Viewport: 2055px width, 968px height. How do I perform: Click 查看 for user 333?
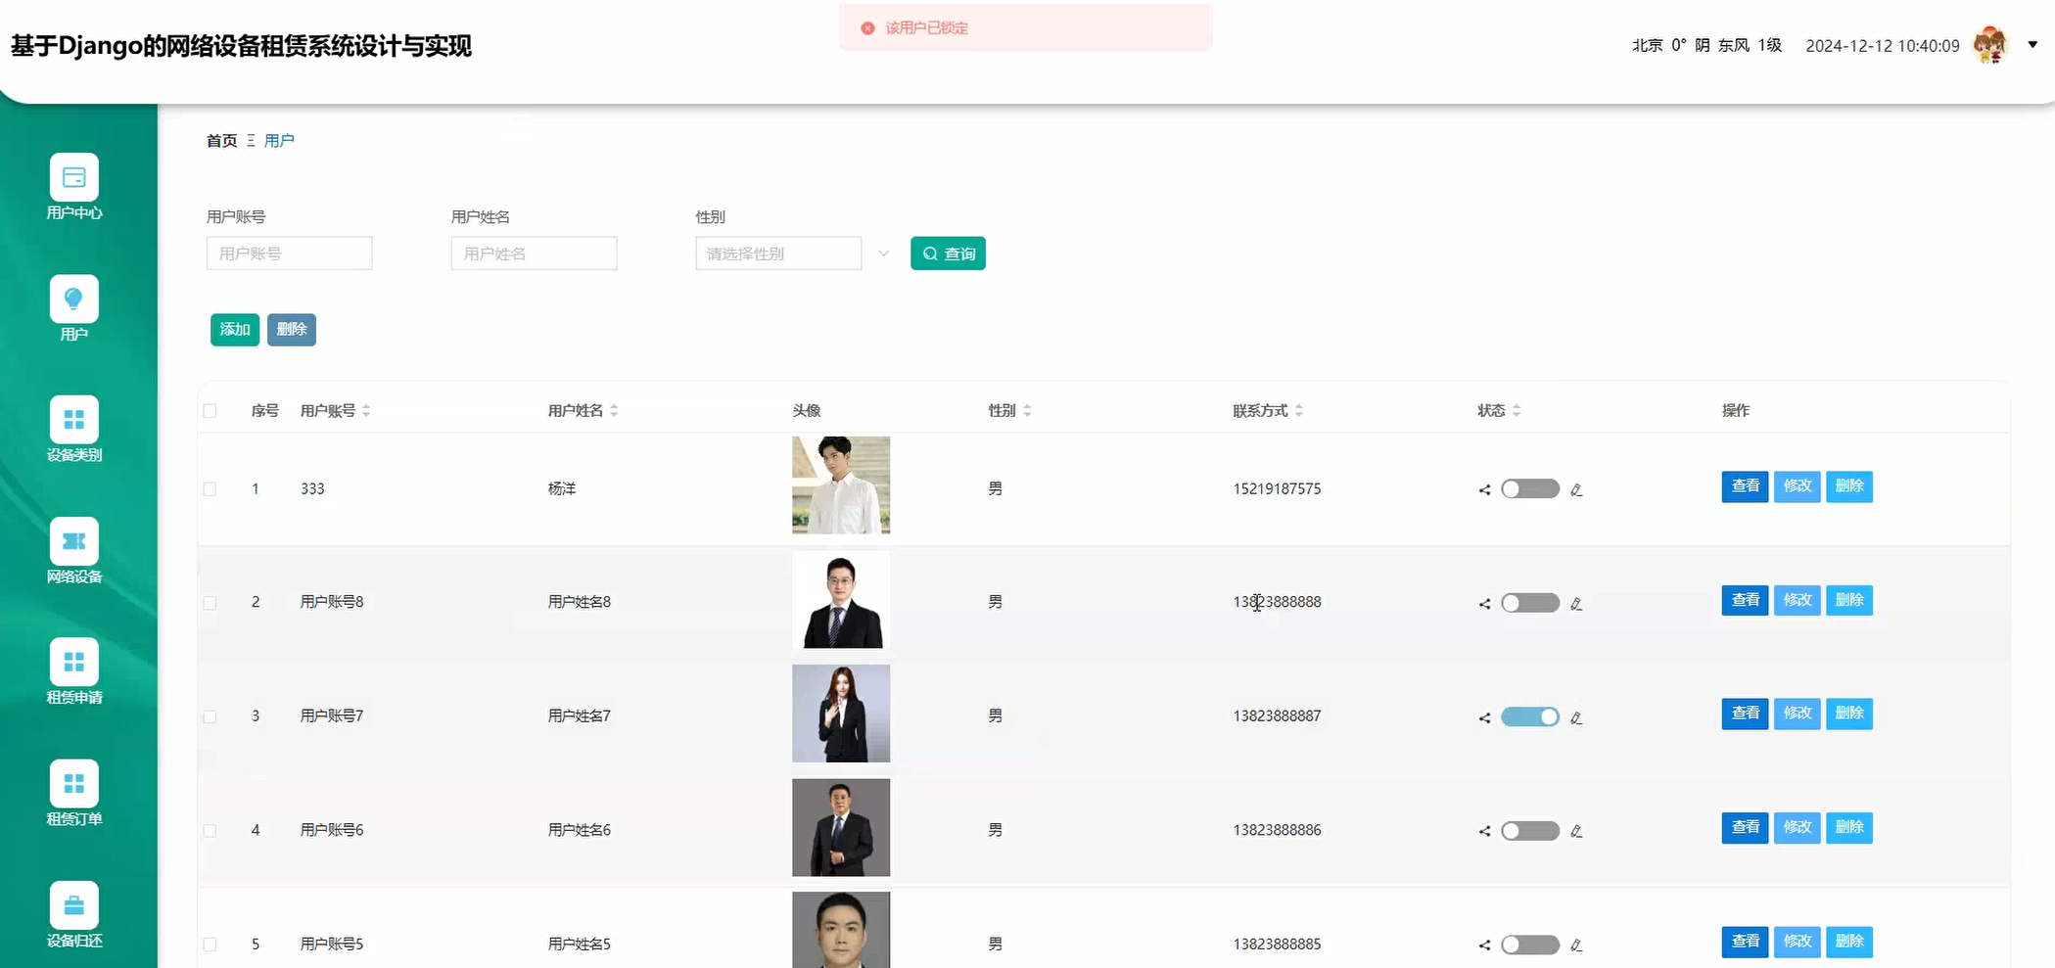click(x=1745, y=486)
